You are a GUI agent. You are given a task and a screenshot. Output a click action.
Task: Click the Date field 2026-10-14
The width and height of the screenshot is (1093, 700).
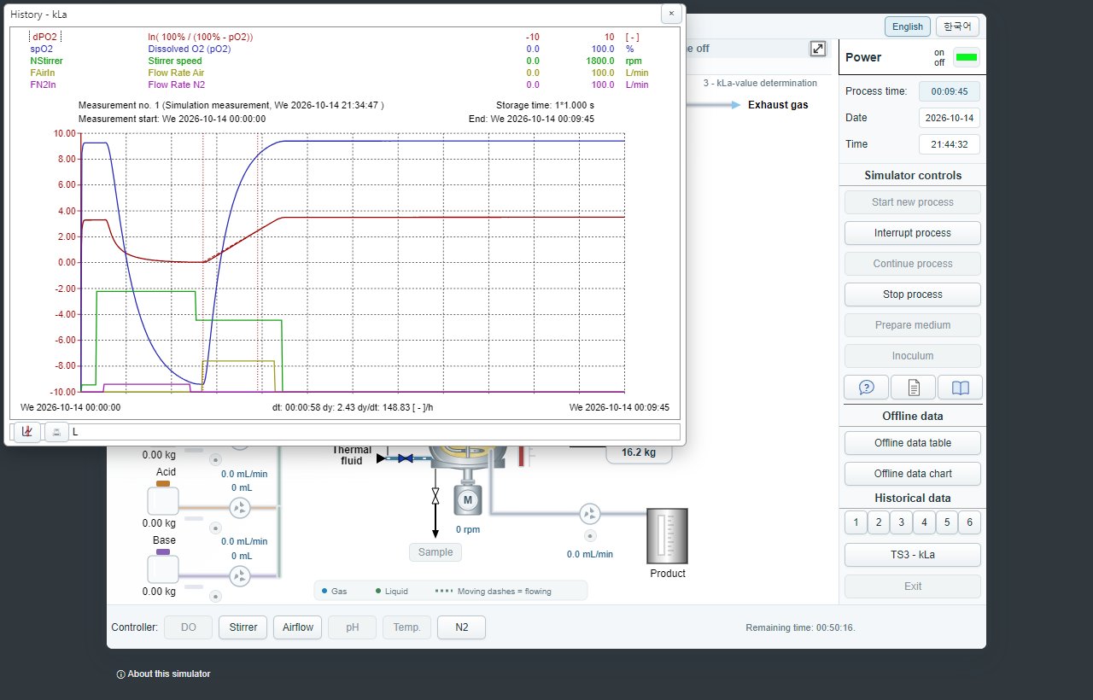(x=949, y=118)
